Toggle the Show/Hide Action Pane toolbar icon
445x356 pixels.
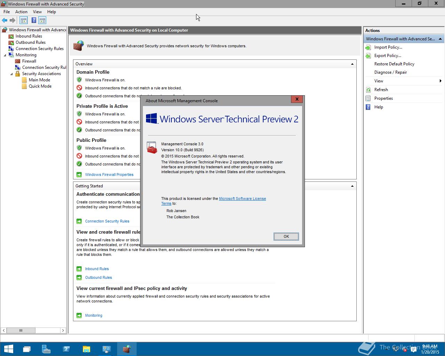tap(42, 20)
